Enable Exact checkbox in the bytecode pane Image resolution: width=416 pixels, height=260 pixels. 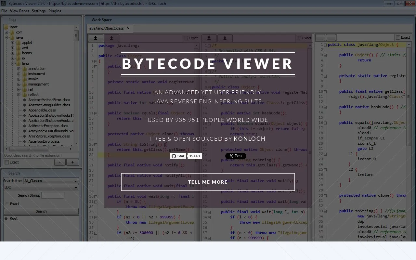(x=398, y=37)
